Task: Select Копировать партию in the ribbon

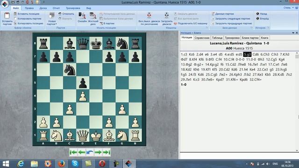Action: [28, 19]
